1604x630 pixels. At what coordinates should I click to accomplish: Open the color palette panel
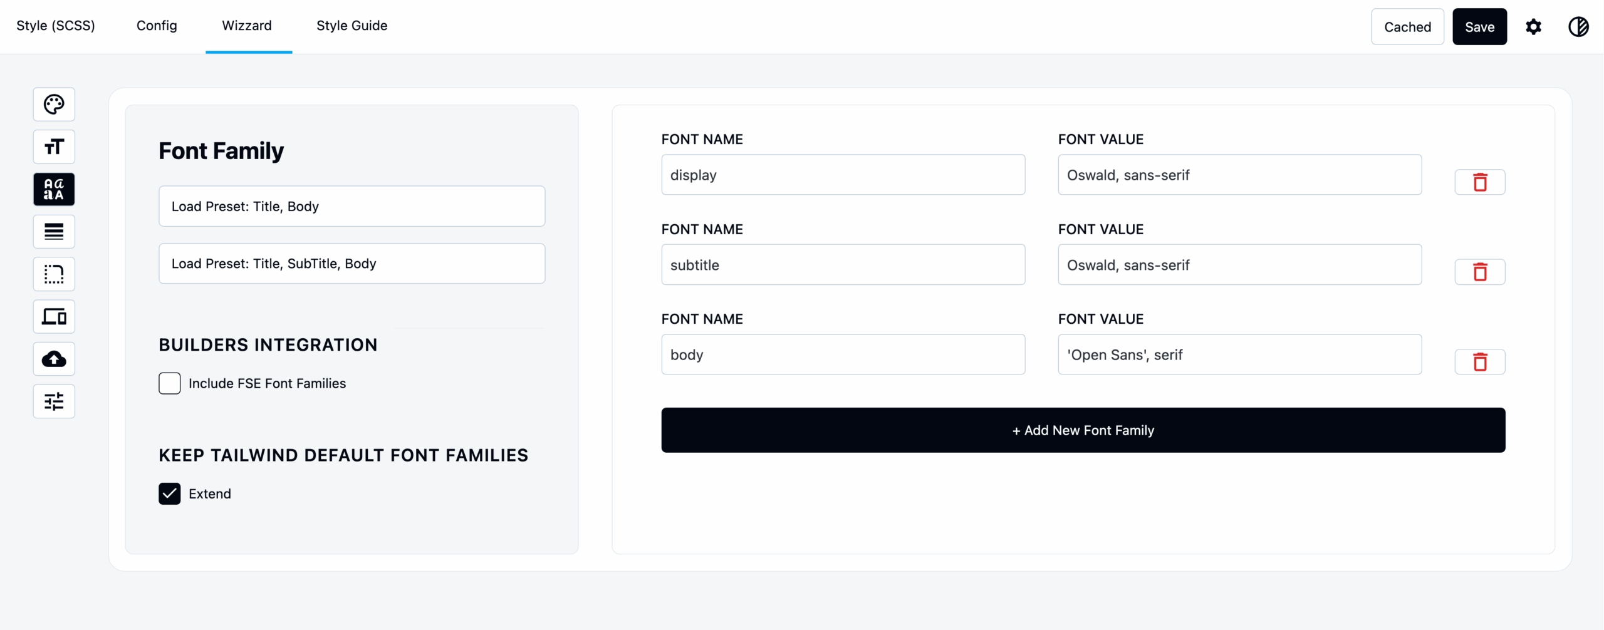(54, 104)
